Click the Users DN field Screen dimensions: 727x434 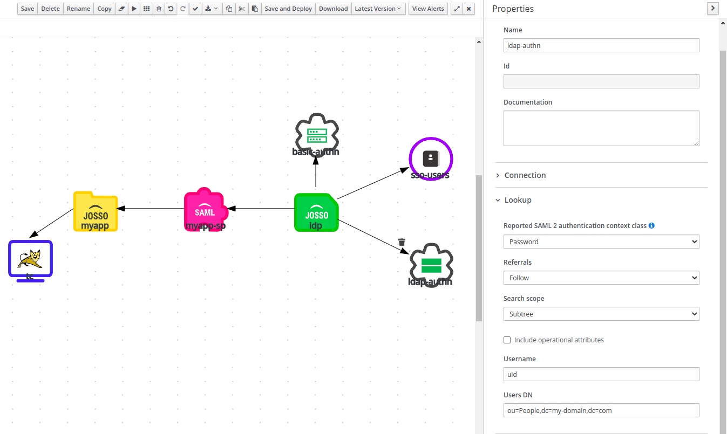tap(601, 410)
